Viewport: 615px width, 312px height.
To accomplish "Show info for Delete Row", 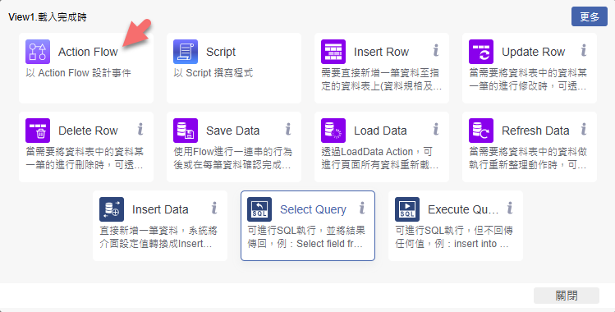I will 140,130.
